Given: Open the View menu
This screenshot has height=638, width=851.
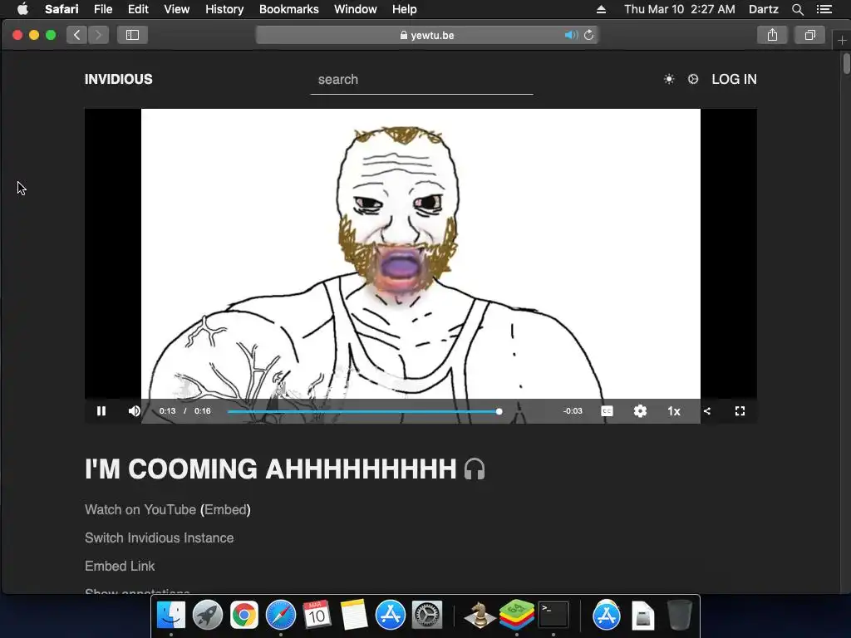Looking at the screenshot, I should pyautogui.click(x=177, y=9).
